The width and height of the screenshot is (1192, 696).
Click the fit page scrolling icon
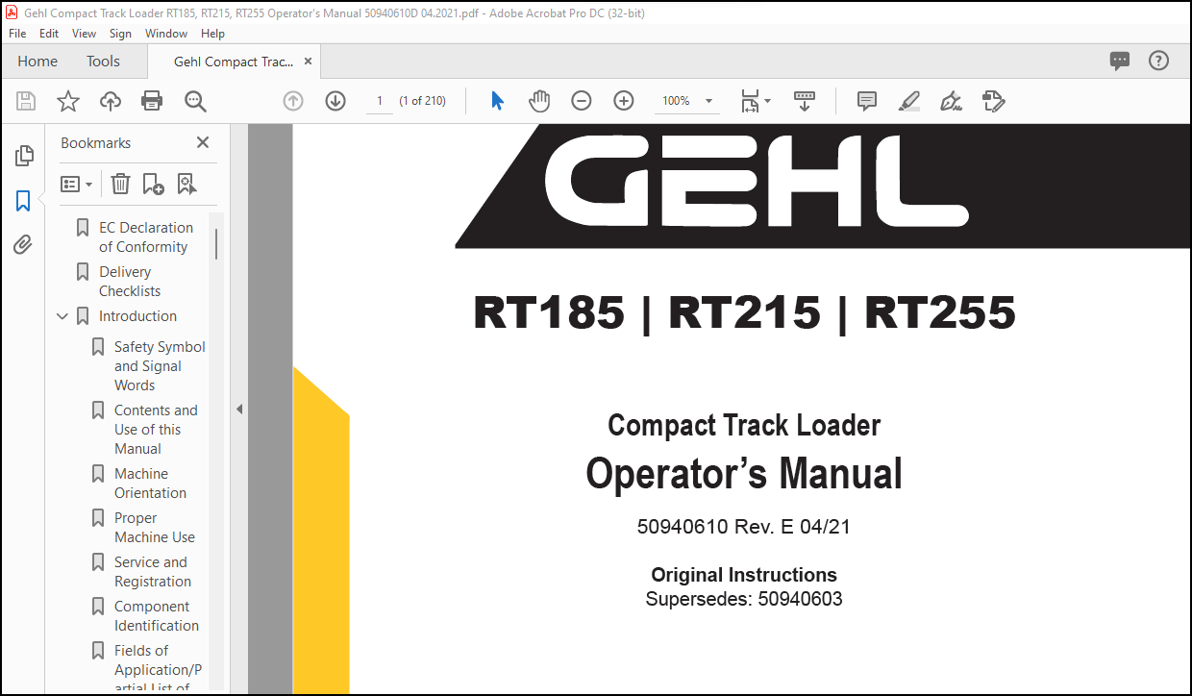tap(750, 101)
